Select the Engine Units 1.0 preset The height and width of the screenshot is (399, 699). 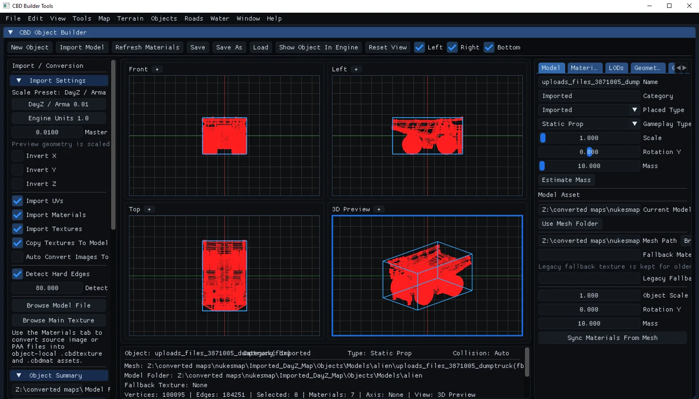tap(59, 118)
